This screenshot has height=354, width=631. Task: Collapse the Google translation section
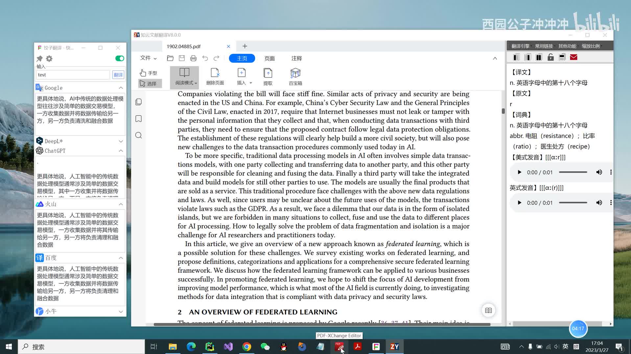[x=121, y=88]
